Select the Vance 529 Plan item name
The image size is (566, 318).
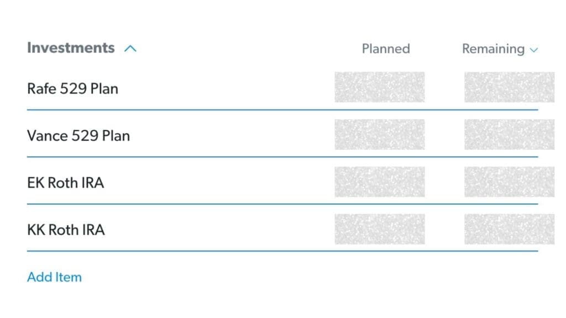pos(78,136)
